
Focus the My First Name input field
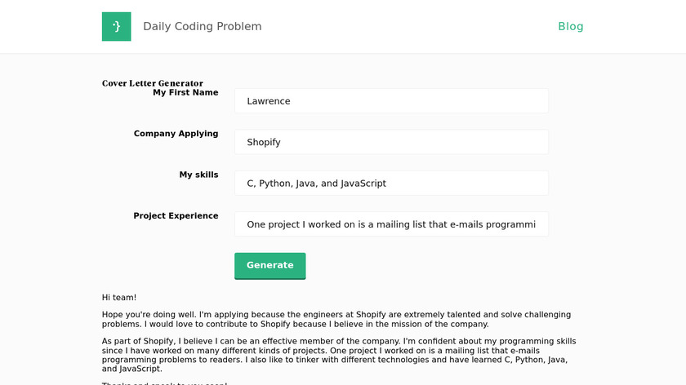click(391, 101)
